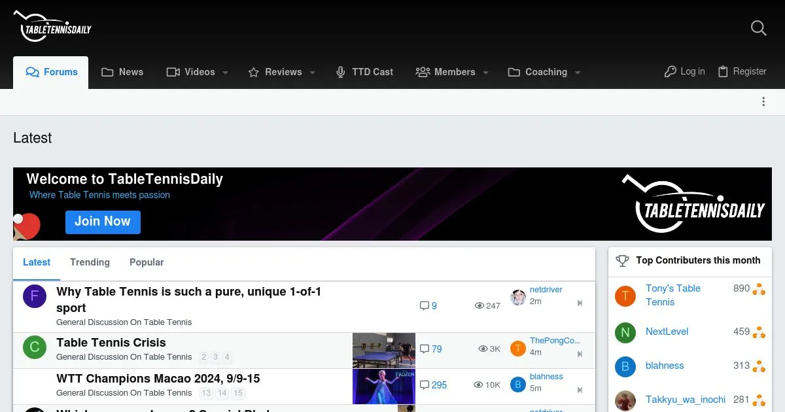
Task: Click the 2m timestamp of first thread
Action: coord(536,301)
